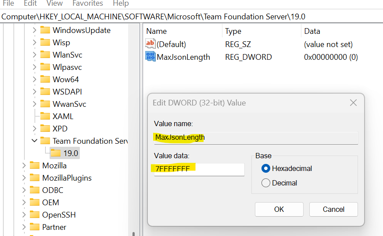383x236 pixels.
Task: Click the REG_SZ type cell
Action: [x=238, y=44]
